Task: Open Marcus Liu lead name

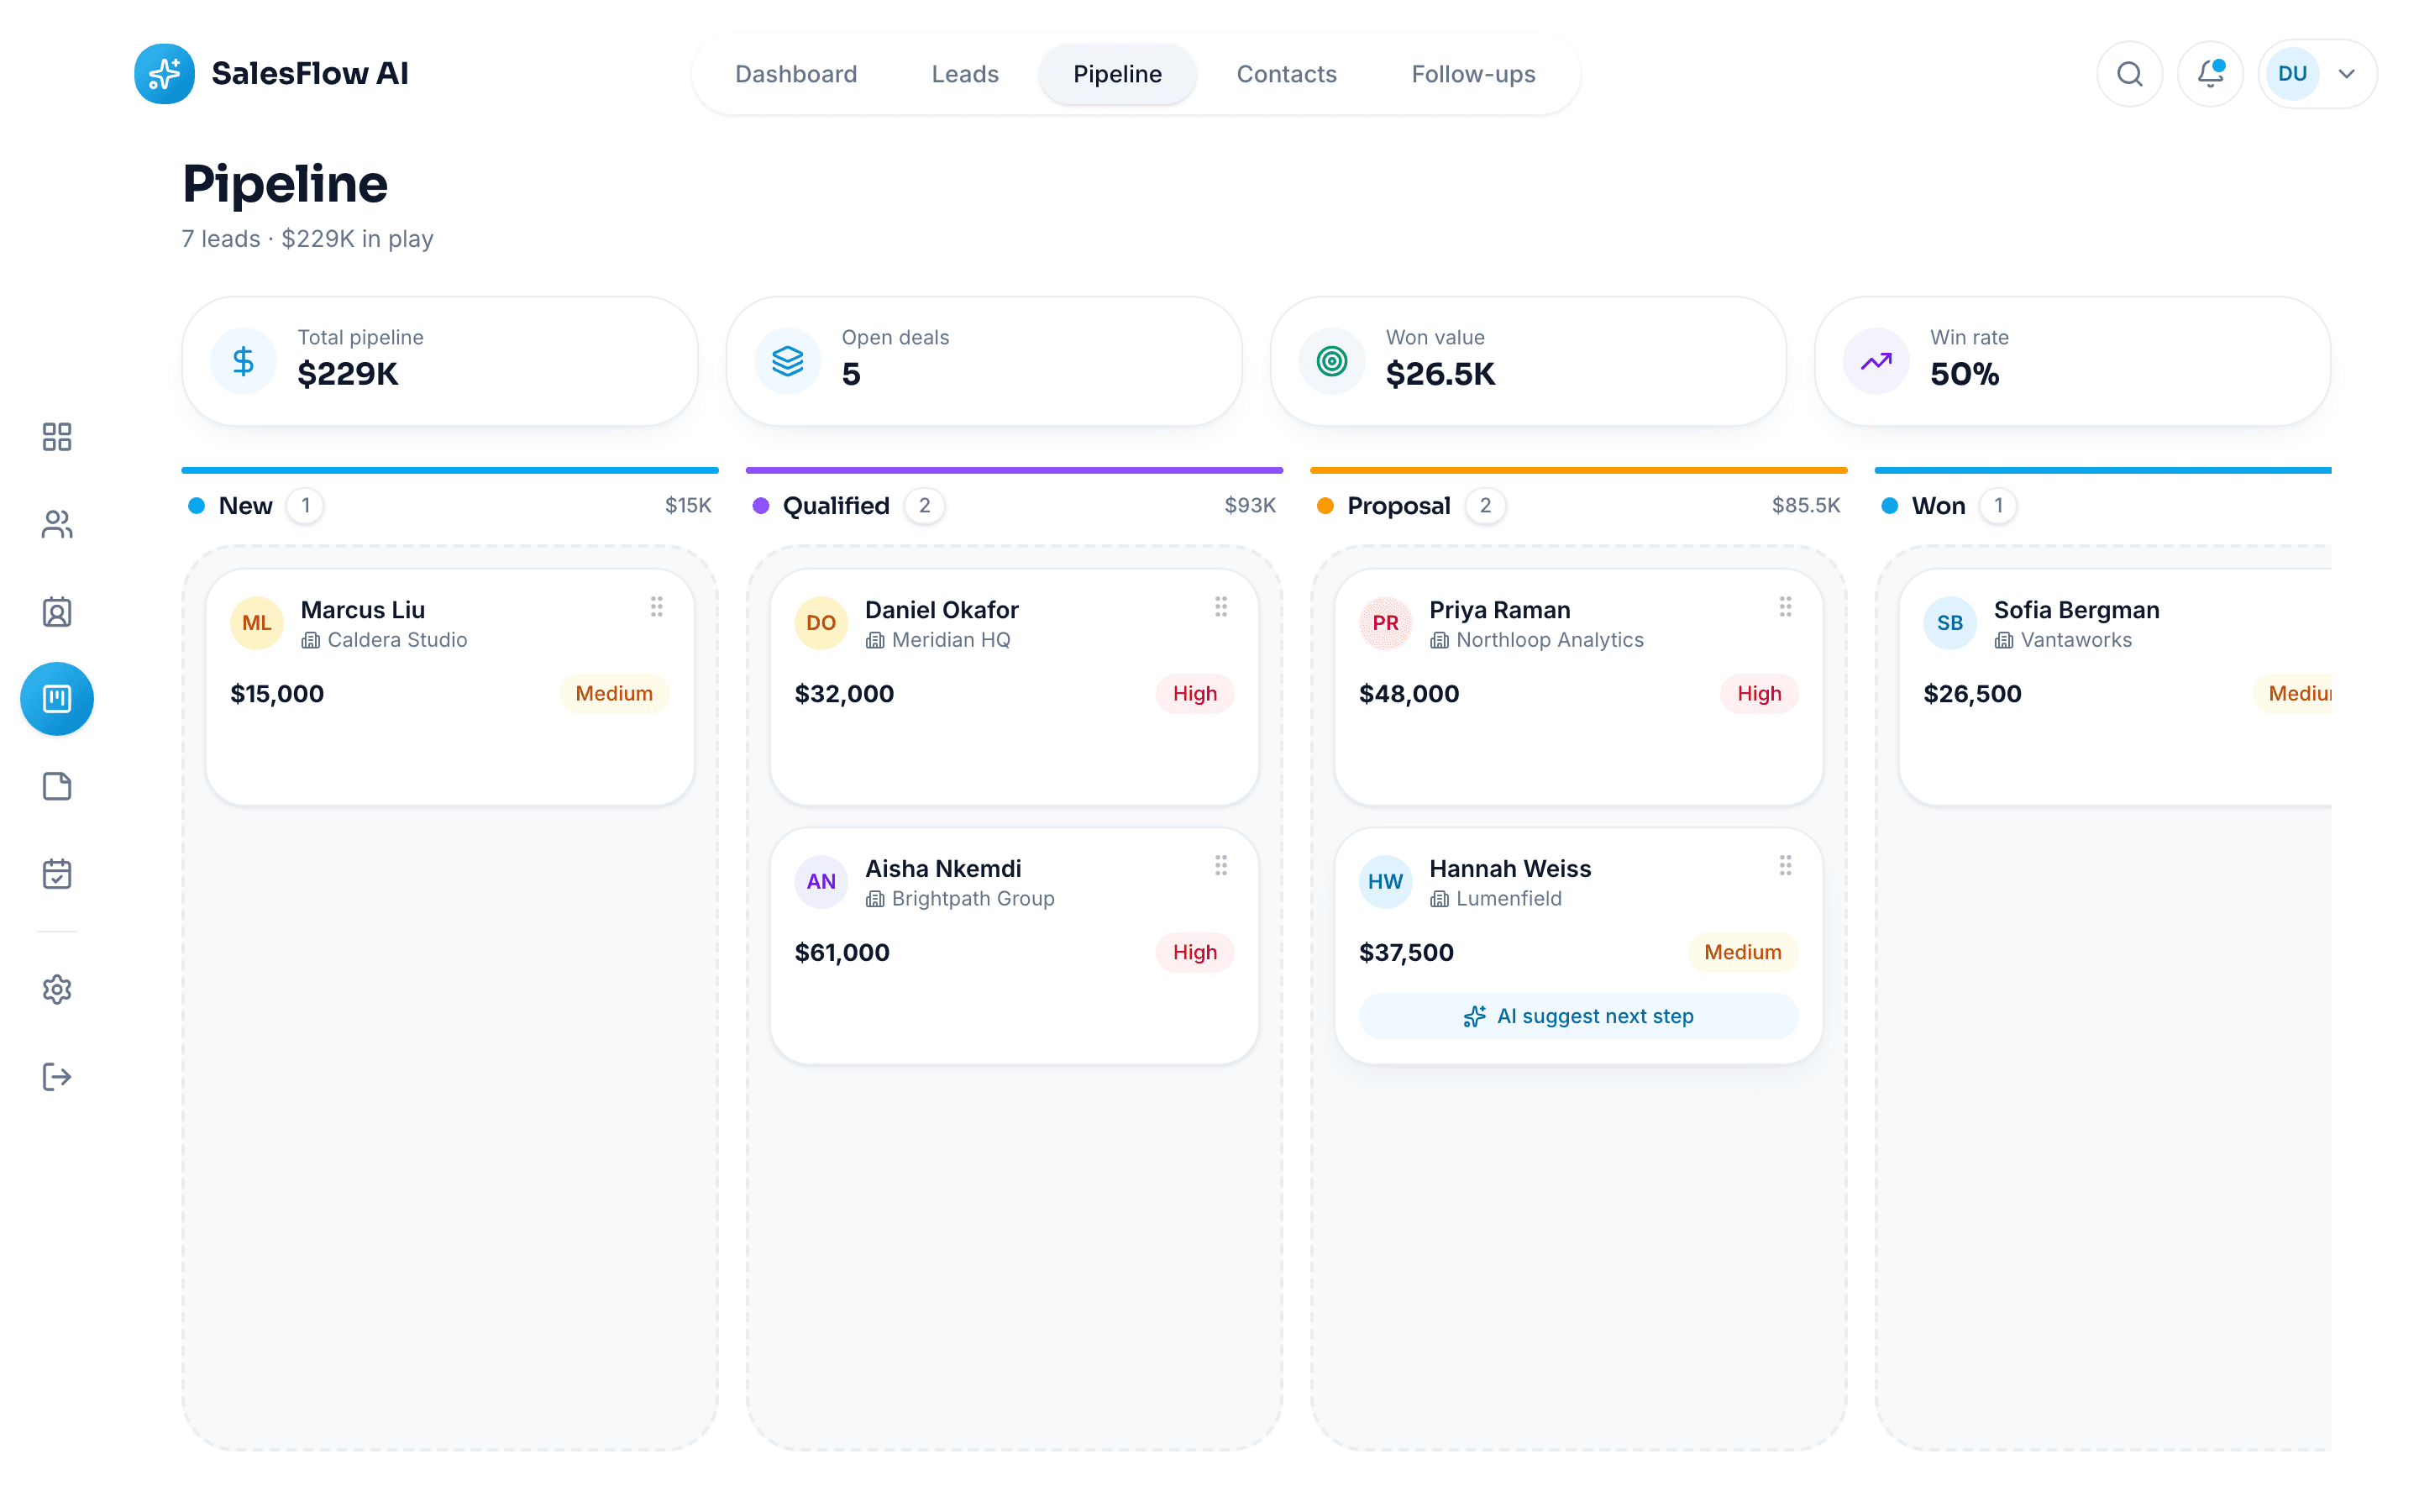Action: tap(363, 610)
